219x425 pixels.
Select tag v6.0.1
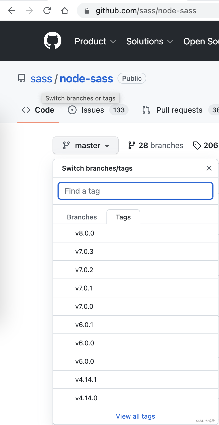85,325
